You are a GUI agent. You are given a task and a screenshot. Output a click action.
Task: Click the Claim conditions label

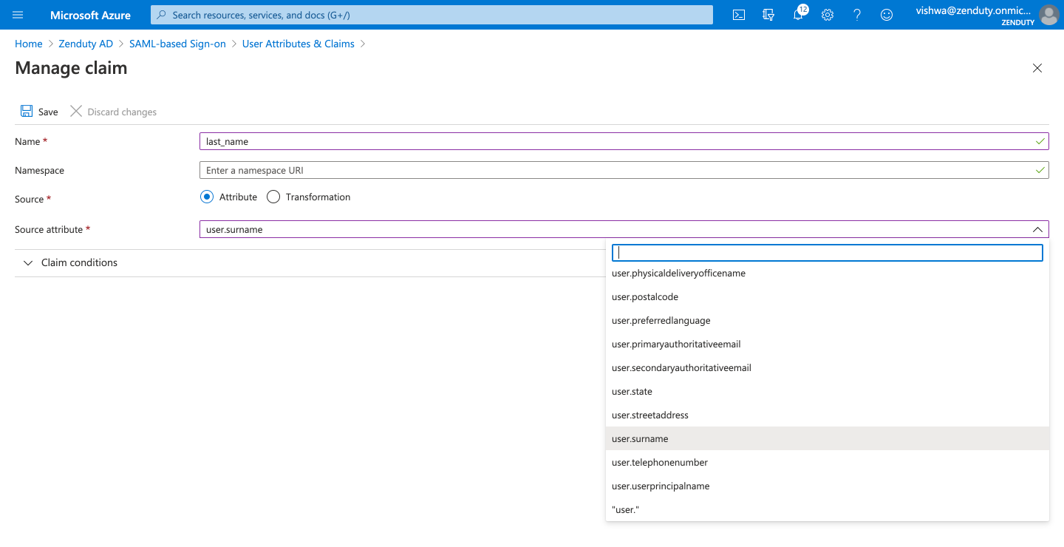[79, 262]
